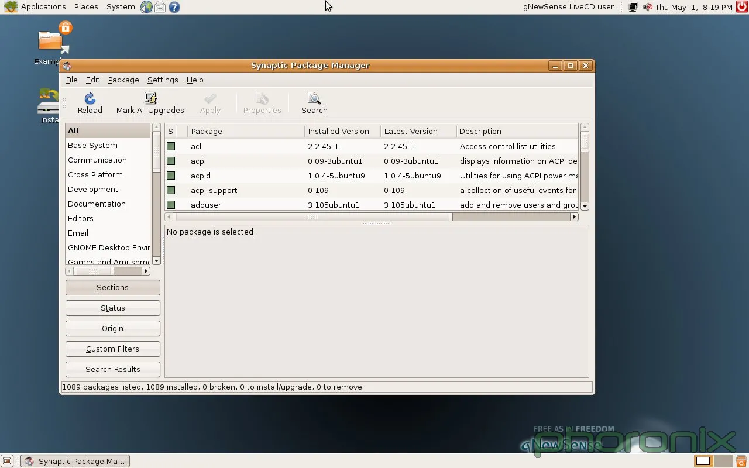Click the Search magnifier icon
This screenshot has width=749, height=468.
[x=314, y=98]
